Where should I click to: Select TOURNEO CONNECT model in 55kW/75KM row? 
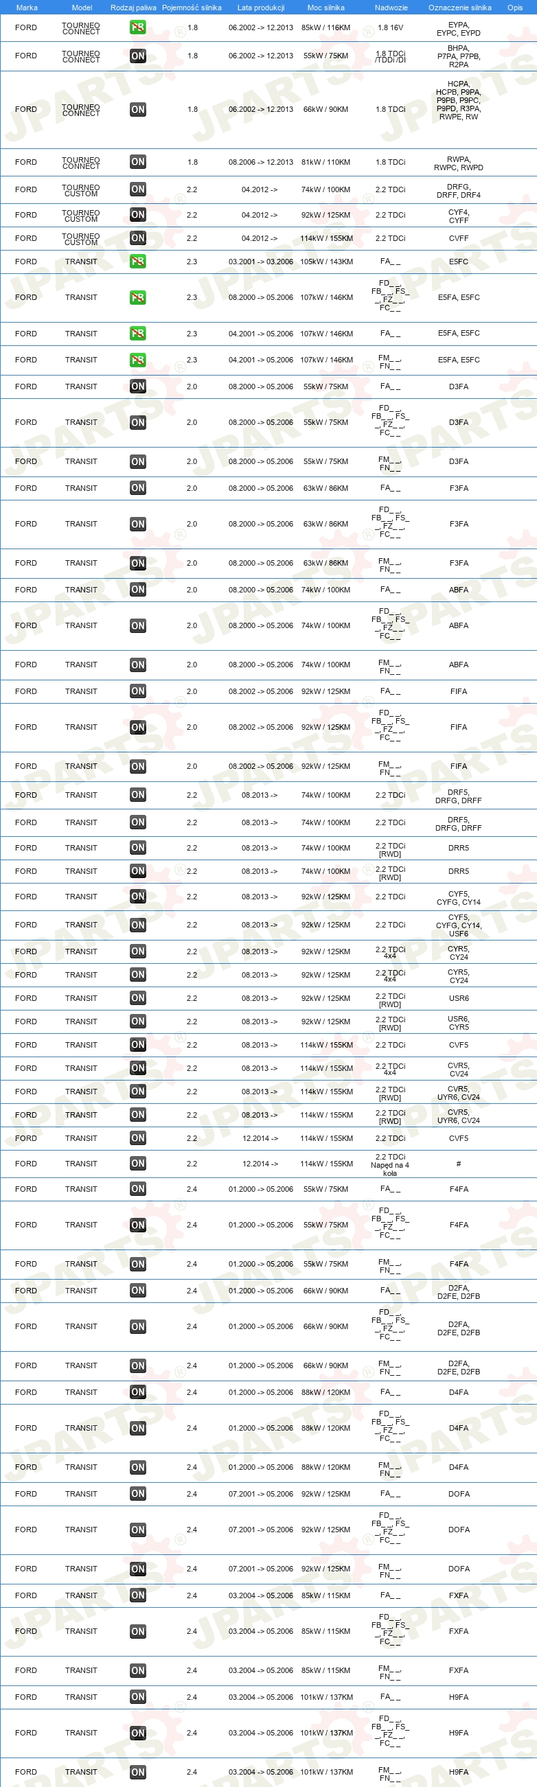coord(81,57)
